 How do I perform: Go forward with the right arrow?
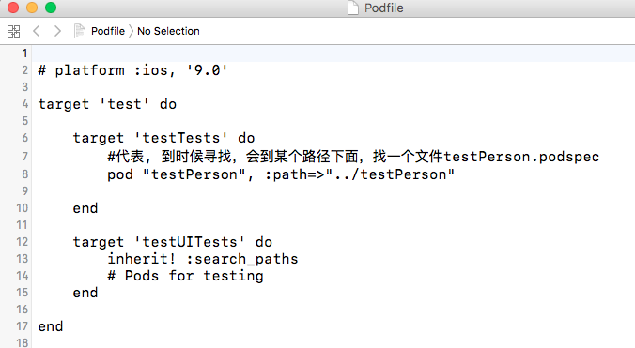57,31
